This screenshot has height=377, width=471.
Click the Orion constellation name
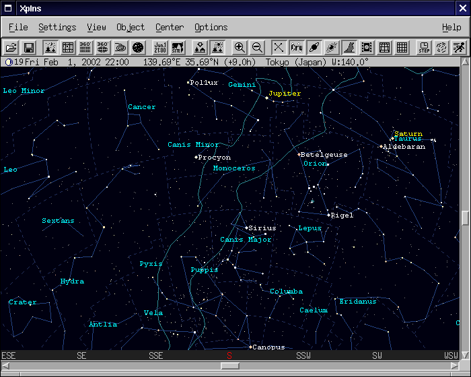pos(315,163)
